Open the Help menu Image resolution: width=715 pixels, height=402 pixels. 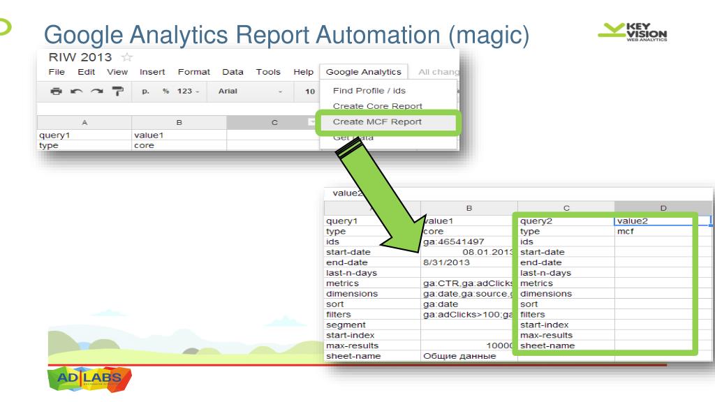click(303, 72)
